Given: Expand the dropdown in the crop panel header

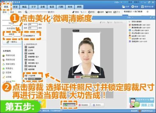Looking at the screenshot, I should (133, 17).
